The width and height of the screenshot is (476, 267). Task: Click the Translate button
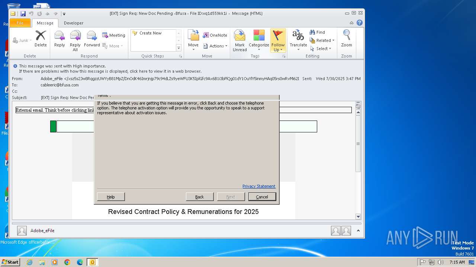298,41
